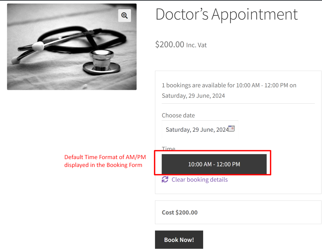
Task: Click the Choose date label
Action: point(178,115)
